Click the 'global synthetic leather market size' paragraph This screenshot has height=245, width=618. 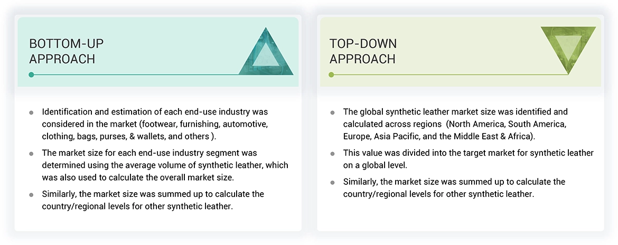click(455, 125)
